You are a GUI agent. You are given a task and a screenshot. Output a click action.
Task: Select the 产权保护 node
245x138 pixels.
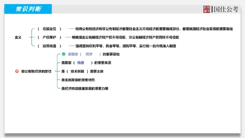pyautogui.click(x=49, y=37)
